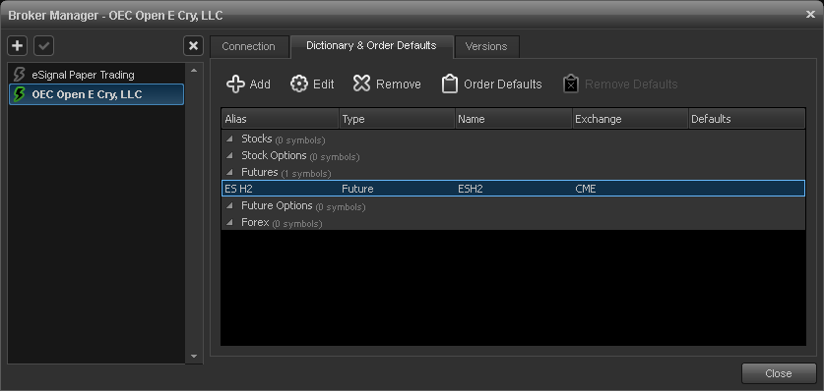Open the Dictionary & Order Defaults tab
Viewport: 824px width, 392px height.
coord(371,45)
